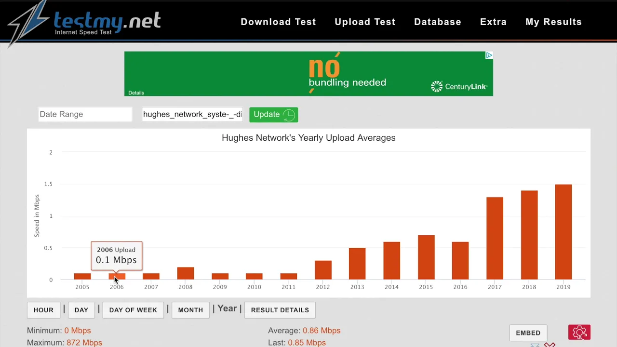Screen dimensions: 617x347
Task: Click the 2013 upload bar
Action: [357, 264]
